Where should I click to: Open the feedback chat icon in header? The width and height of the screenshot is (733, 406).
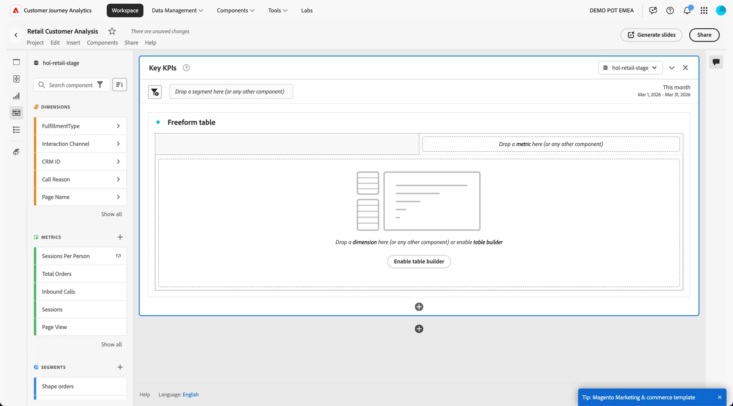[x=653, y=11]
